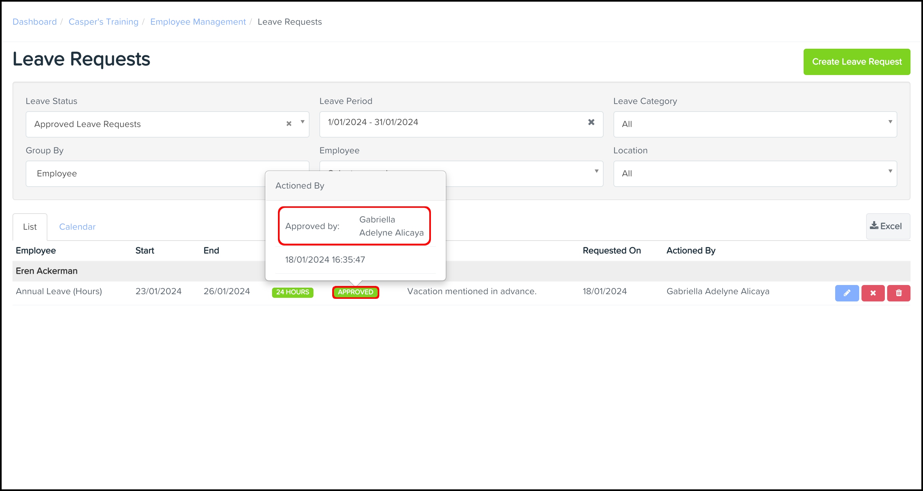This screenshot has width=923, height=491.
Task: Open the Casper's Training breadcrumb link
Action: click(x=103, y=22)
